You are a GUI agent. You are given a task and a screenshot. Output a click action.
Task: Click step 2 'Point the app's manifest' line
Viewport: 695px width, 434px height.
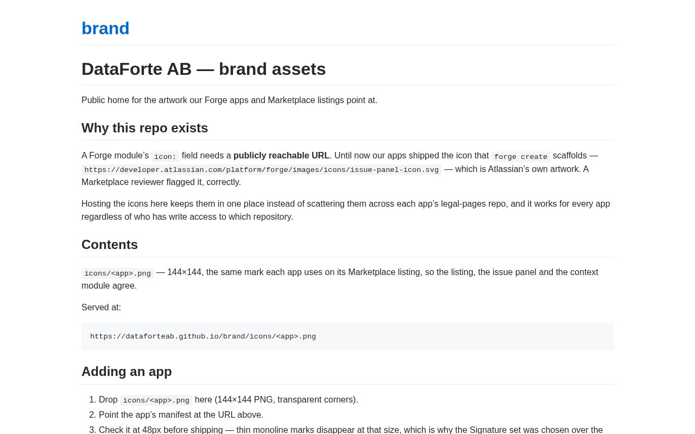(181, 415)
